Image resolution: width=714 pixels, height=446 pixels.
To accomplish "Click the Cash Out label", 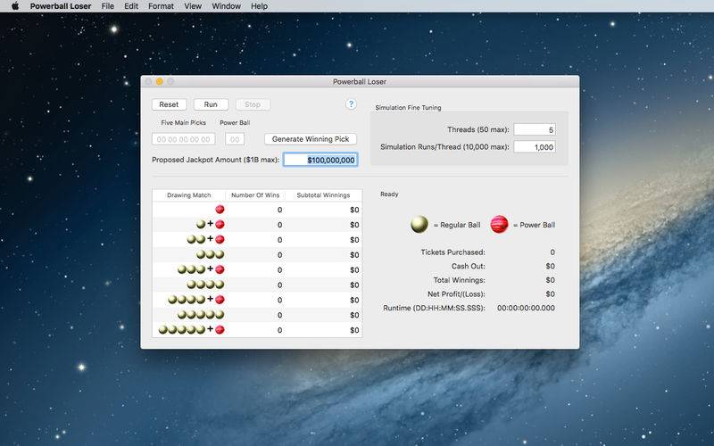I will (468, 266).
